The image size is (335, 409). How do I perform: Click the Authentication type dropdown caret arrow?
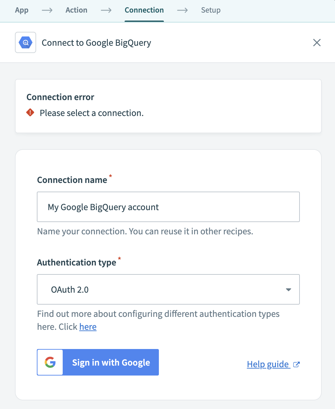[289, 290]
